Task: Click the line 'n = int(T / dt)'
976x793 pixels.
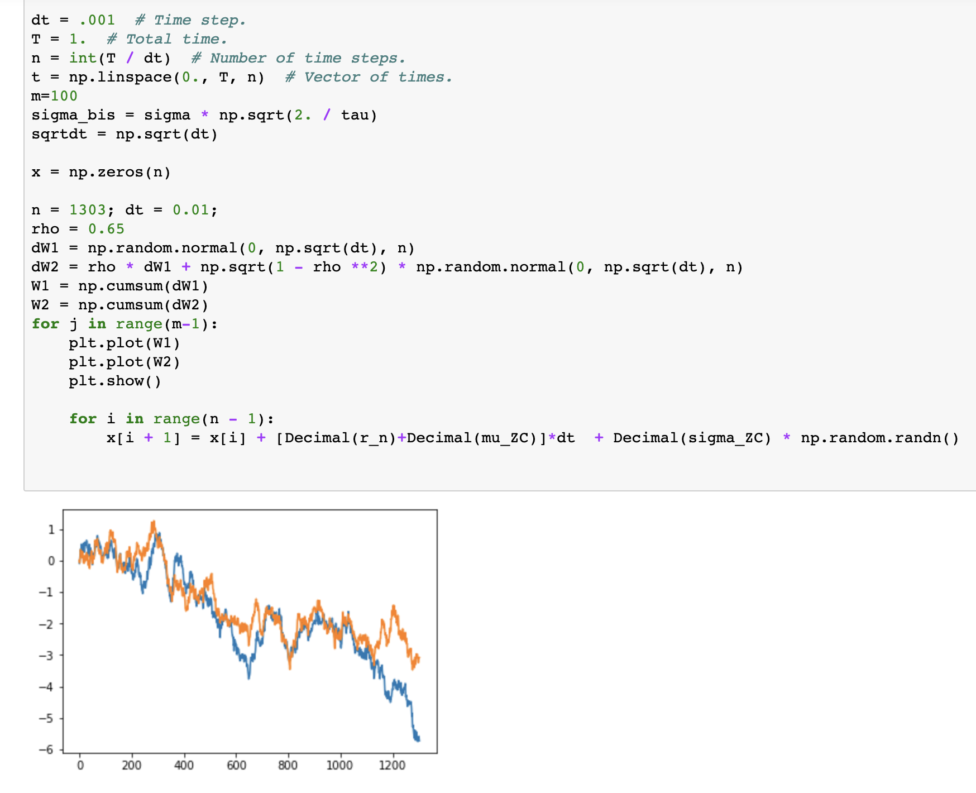Action: click(x=218, y=58)
